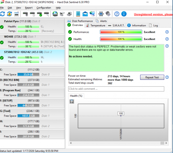173x153 pixels.
Task: Click the globe over disk toolbar icon
Action: pyautogui.click(x=55, y=14)
